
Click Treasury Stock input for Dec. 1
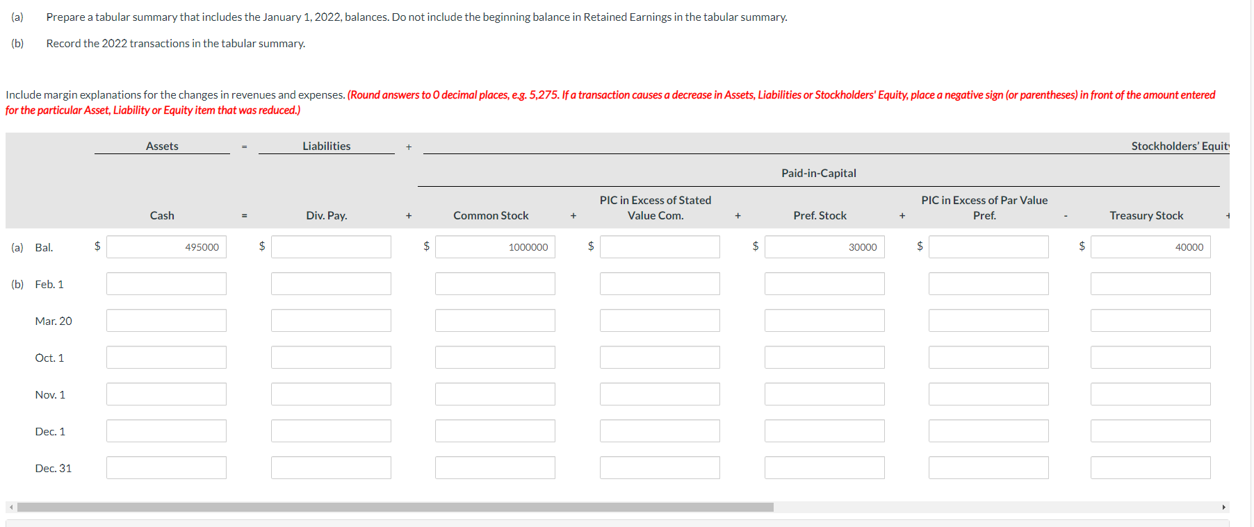click(x=1150, y=430)
